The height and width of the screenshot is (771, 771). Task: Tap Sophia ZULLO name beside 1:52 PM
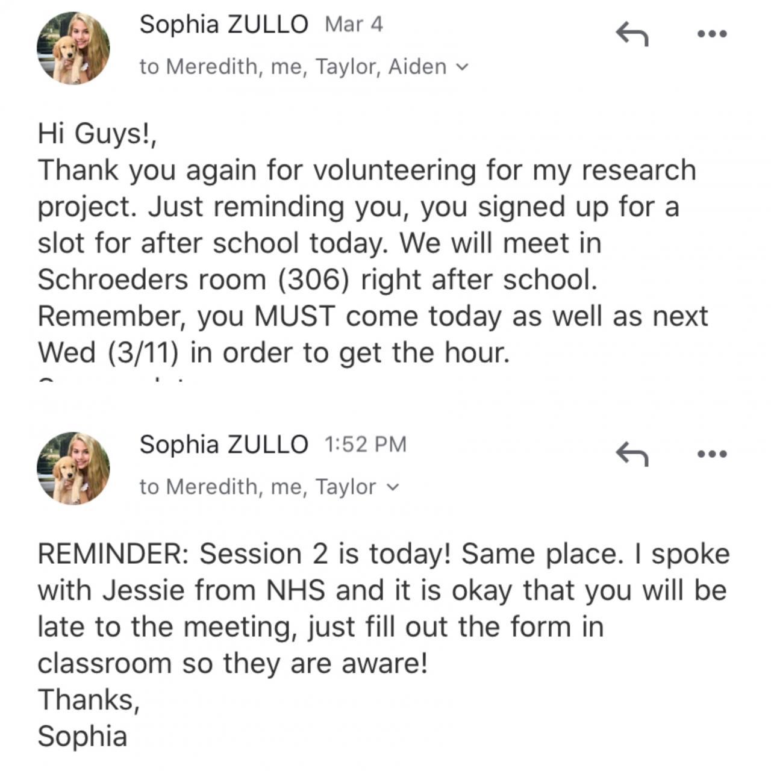(223, 445)
